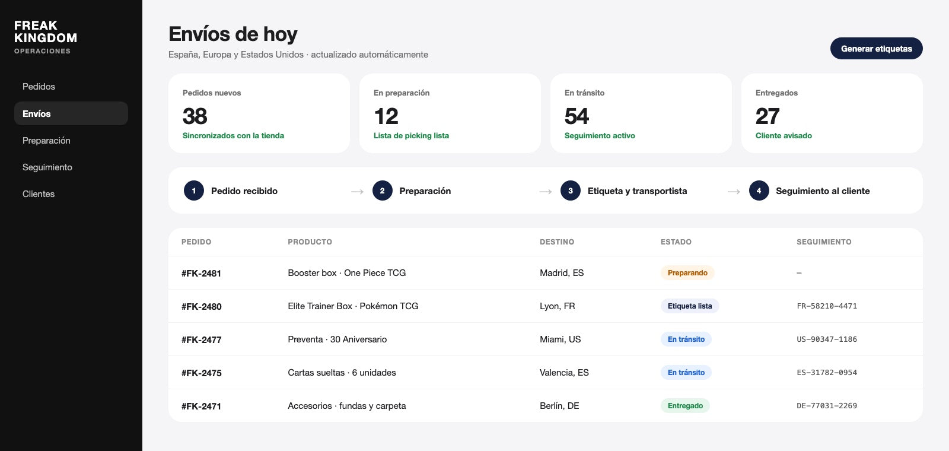The image size is (949, 451).
Task: Click order number #FK-2471
Action: click(x=201, y=406)
